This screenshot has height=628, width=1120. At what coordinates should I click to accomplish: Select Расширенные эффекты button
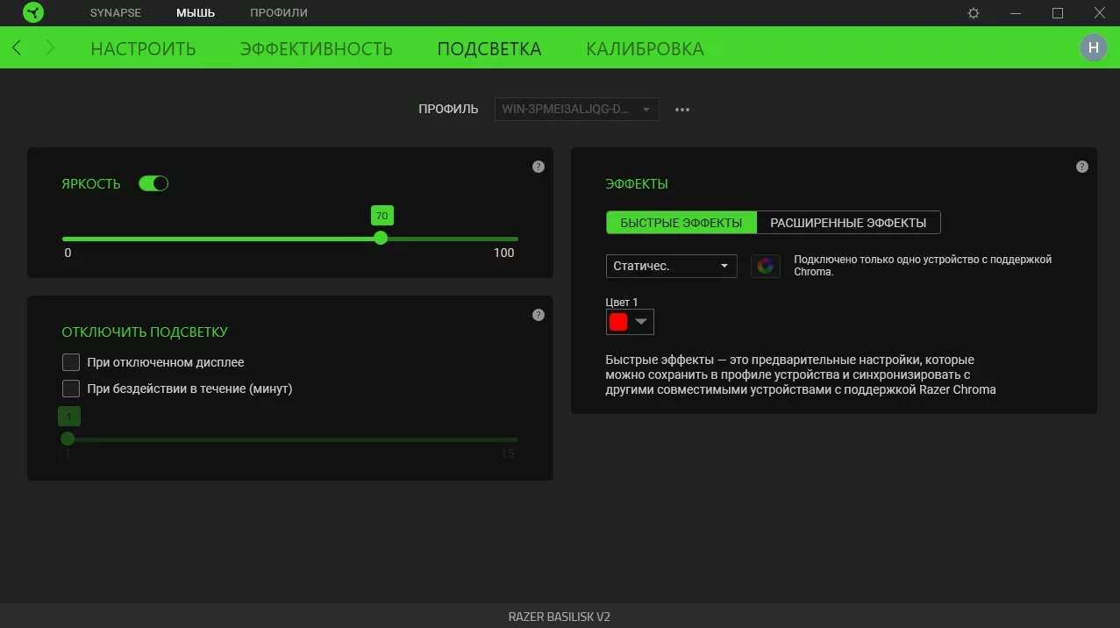coord(848,223)
